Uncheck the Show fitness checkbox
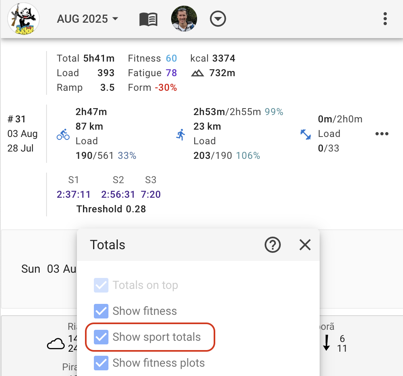 tap(101, 311)
